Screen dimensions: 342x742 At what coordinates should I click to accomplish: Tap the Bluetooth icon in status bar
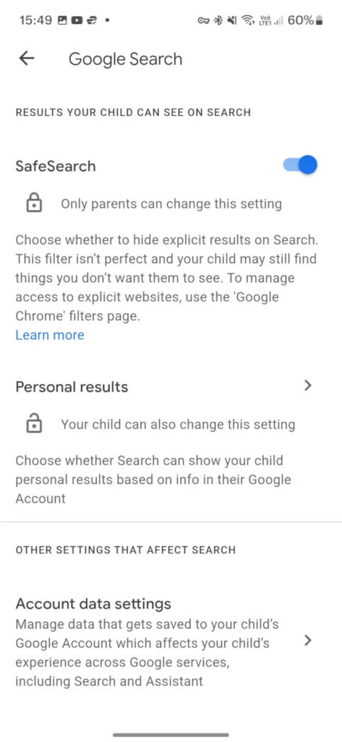pos(218,20)
